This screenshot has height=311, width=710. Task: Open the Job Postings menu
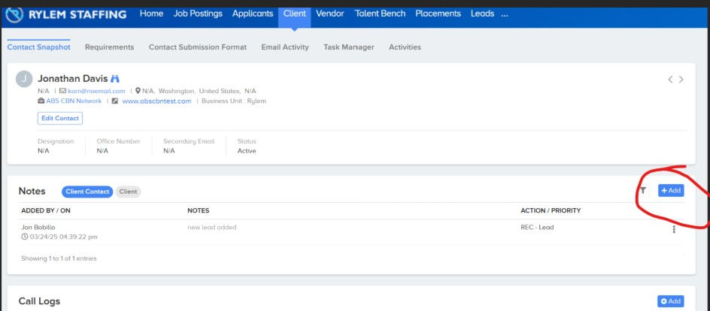198,14
